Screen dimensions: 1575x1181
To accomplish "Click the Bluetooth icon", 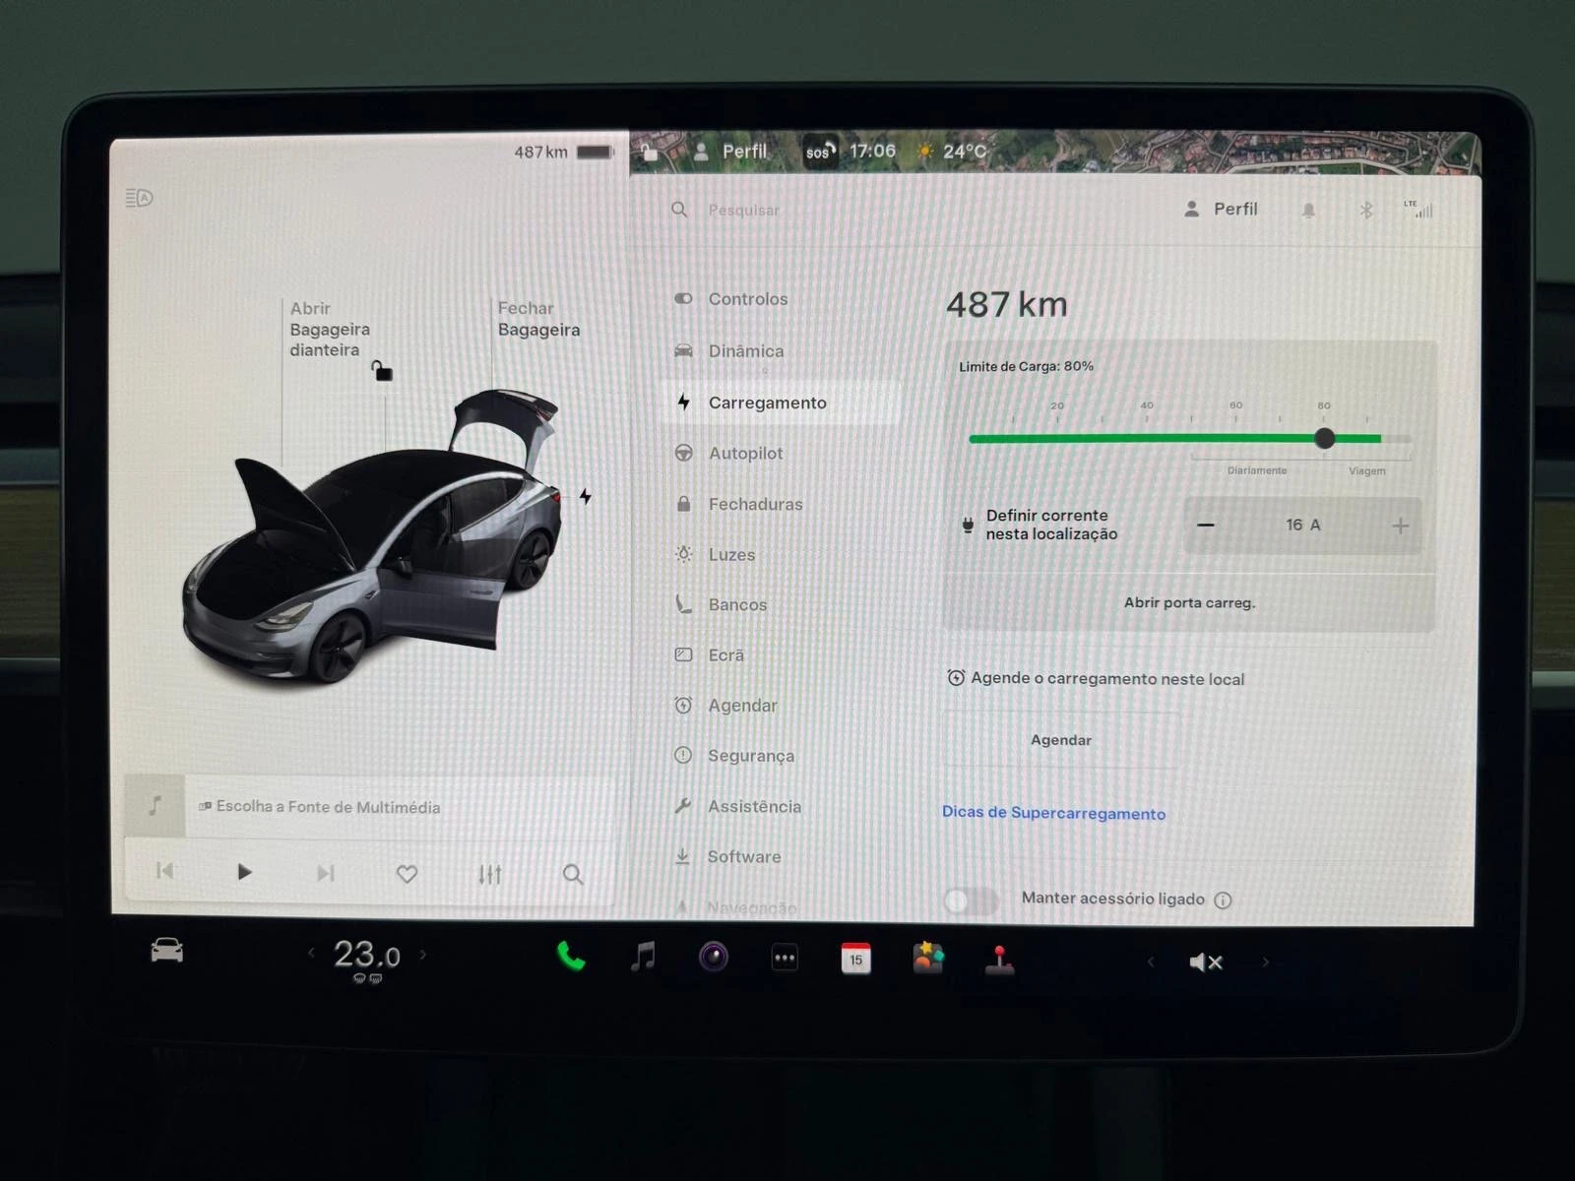I will click(x=1365, y=210).
